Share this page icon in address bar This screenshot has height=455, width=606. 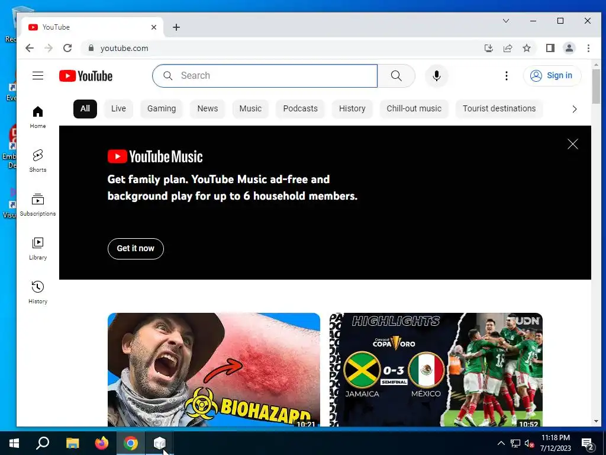[x=507, y=48]
